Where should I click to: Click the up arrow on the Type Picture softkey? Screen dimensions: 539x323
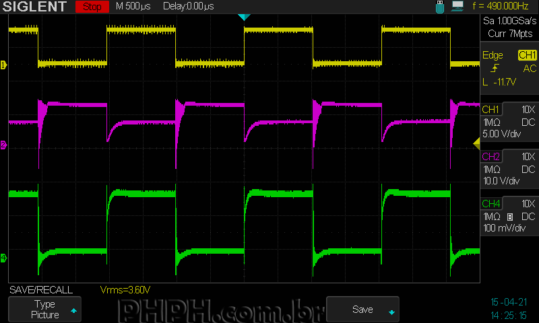coord(73,311)
